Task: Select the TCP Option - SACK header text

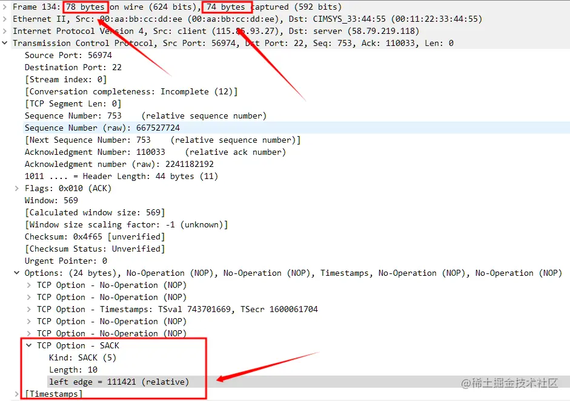Action: click(x=78, y=345)
